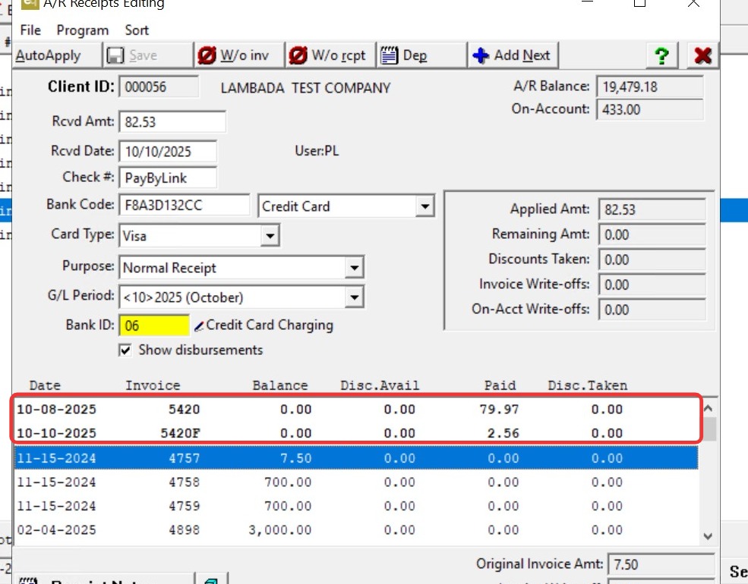The image size is (748, 584).
Task: Open the File menu
Action: coord(30,30)
